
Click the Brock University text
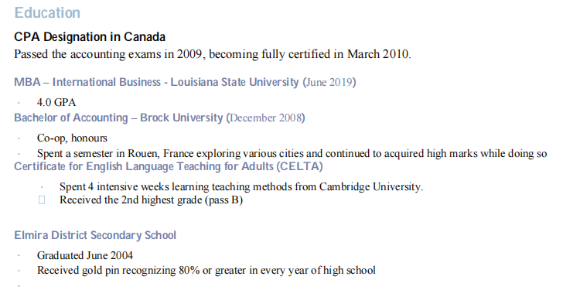[182, 118]
